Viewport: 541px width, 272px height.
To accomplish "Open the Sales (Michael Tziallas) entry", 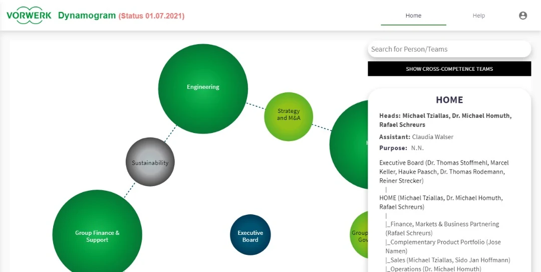I will (448, 260).
